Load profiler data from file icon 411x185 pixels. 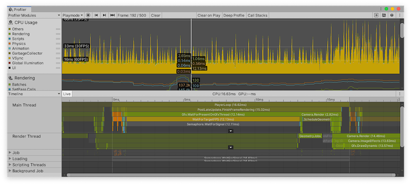click(377, 15)
